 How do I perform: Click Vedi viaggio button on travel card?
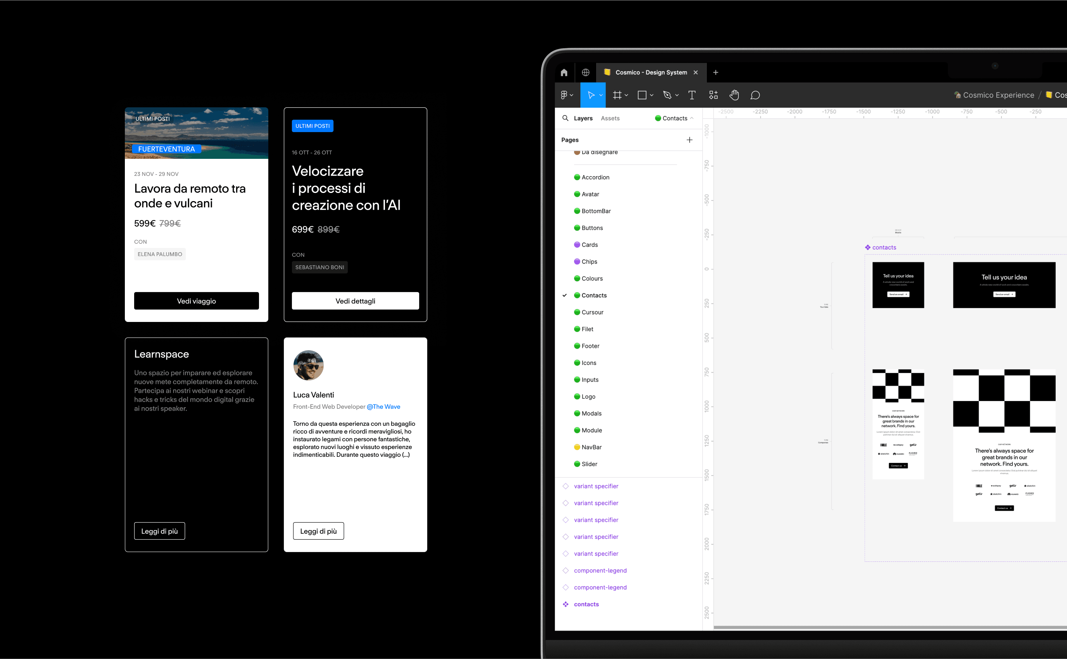[x=197, y=301]
